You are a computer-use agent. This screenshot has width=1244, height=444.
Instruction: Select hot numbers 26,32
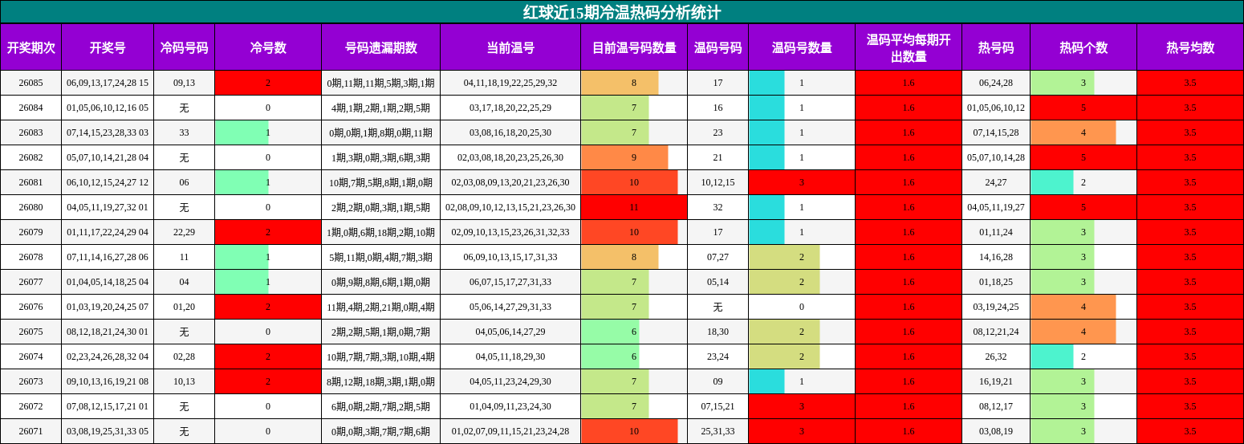(x=996, y=356)
